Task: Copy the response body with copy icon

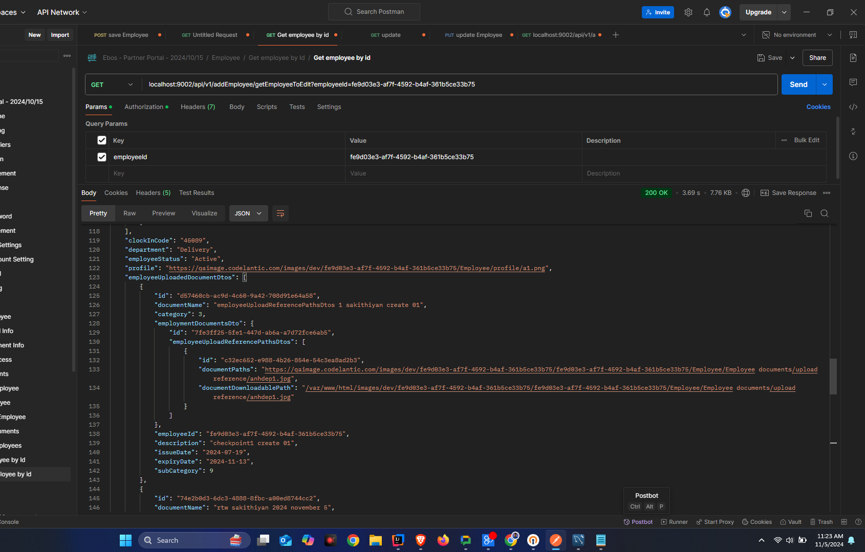Action: click(808, 213)
